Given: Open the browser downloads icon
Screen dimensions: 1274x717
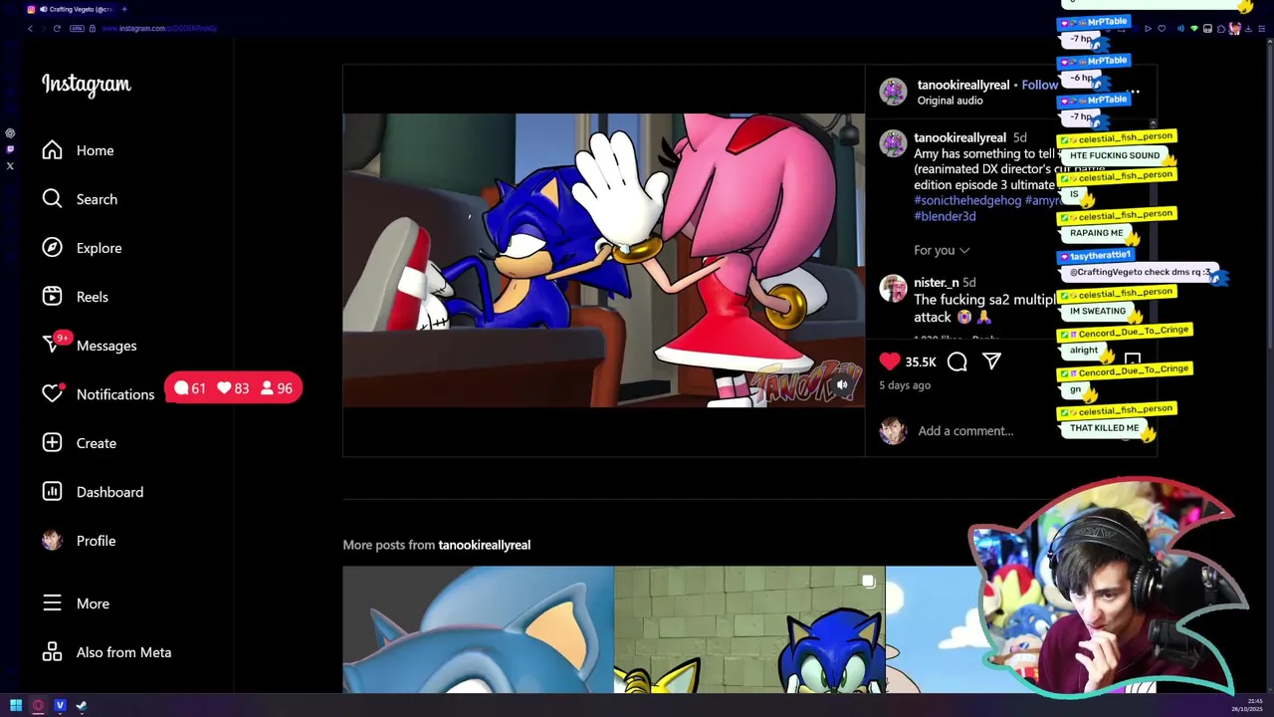Looking at the screenshot, I should pyautogui.click(x=1248, y=29).
